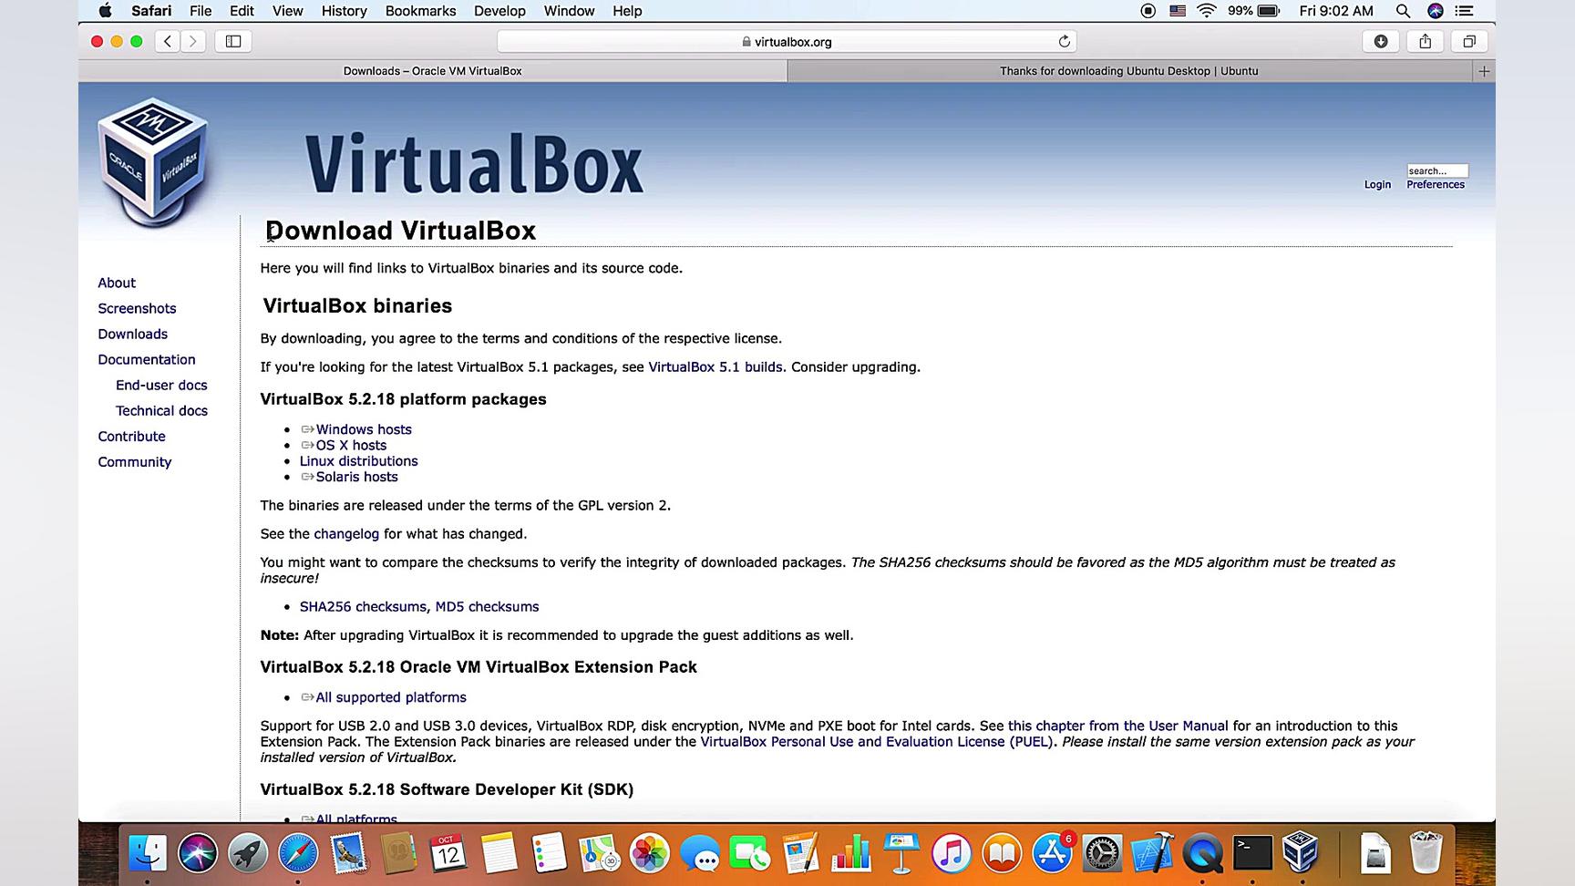Click the VirtualBox cube logo
This screenshot has width=1575, height=886.
(x=153, y=161)
